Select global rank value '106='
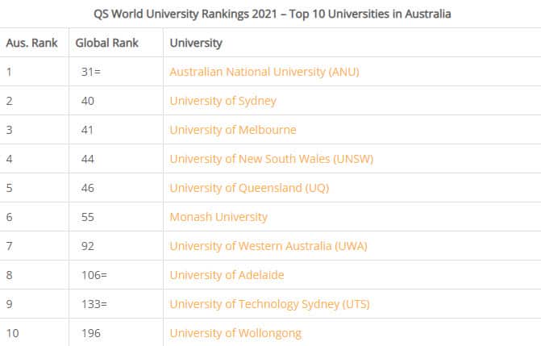541x346 pixels. pos(94,275)
